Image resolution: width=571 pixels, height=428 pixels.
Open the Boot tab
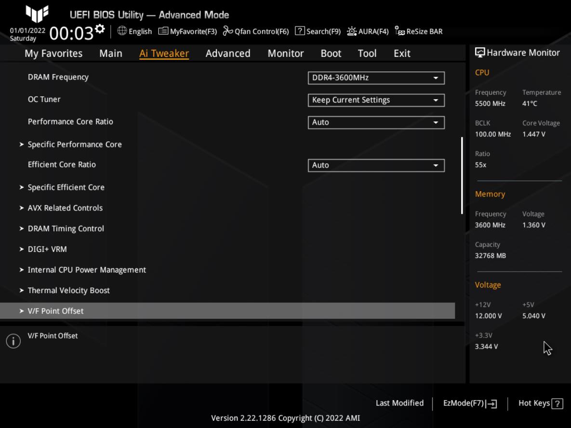coord(331,53)
